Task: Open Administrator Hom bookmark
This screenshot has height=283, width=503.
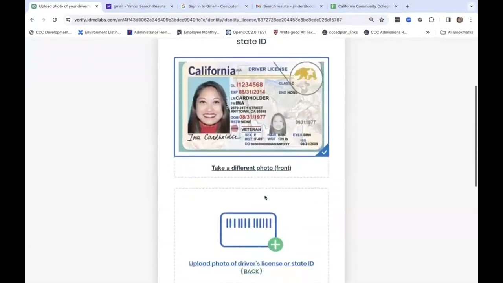Action: (149, 32)
